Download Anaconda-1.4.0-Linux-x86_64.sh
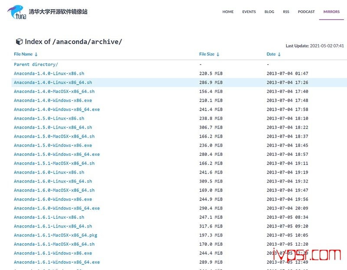 (x=53, y=82)
